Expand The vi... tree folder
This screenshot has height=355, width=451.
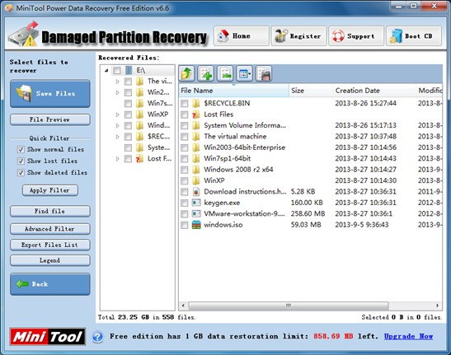coord(117,82)
